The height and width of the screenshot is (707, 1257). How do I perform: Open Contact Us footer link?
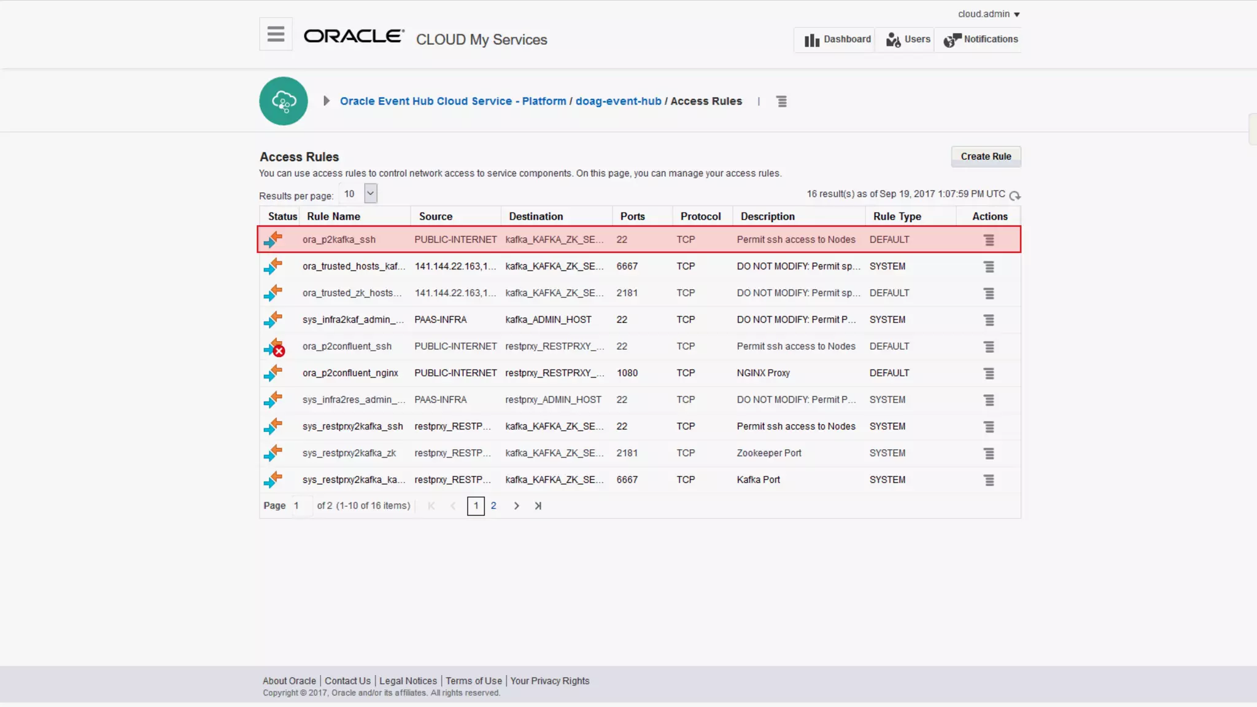pos(347,681)
